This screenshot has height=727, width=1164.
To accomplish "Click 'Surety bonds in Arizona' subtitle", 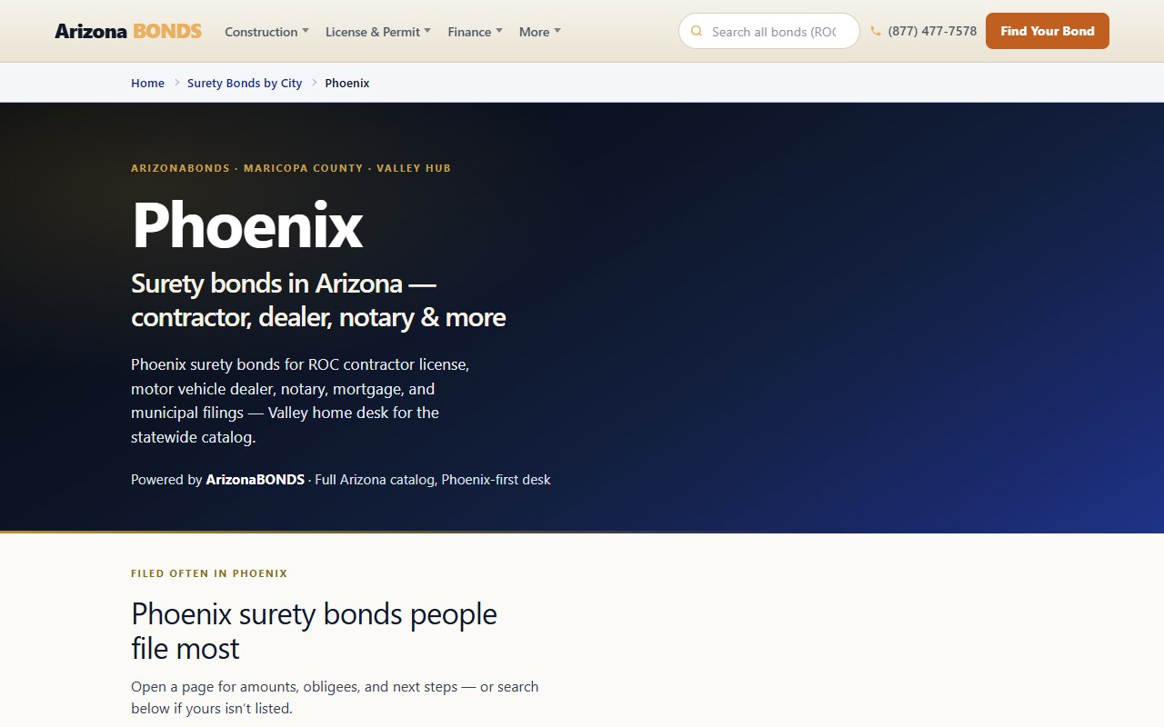I will pyautogui.click(x=318, y=300).
